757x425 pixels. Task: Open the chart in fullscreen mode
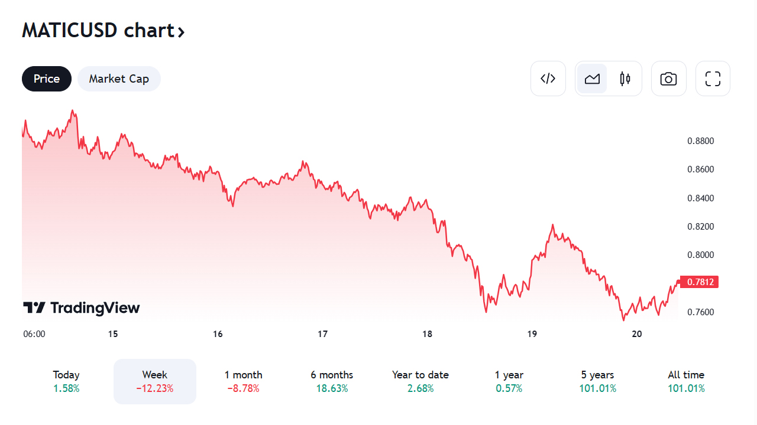pyautogui.click(x=713, y=79)
